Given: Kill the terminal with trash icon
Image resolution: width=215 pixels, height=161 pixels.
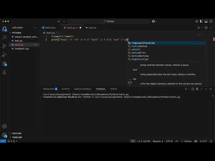Looking at the screenshot, I should click(197, 89).
